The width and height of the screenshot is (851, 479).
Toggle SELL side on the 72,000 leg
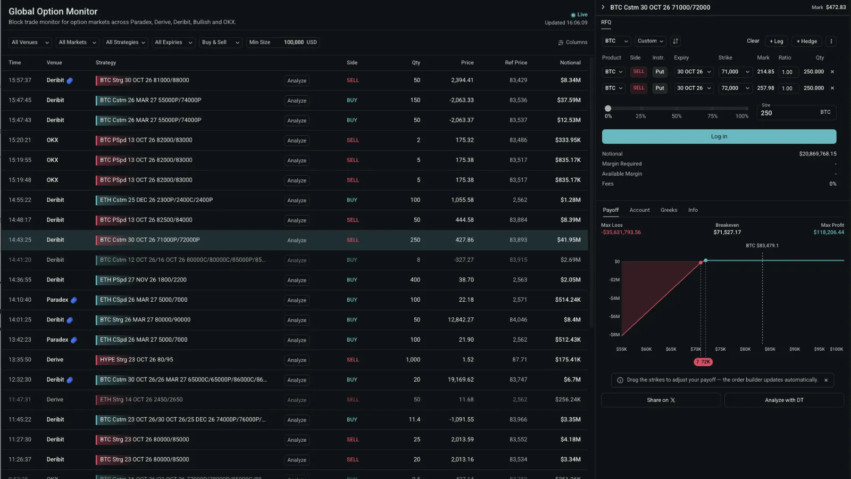point(639,88)
